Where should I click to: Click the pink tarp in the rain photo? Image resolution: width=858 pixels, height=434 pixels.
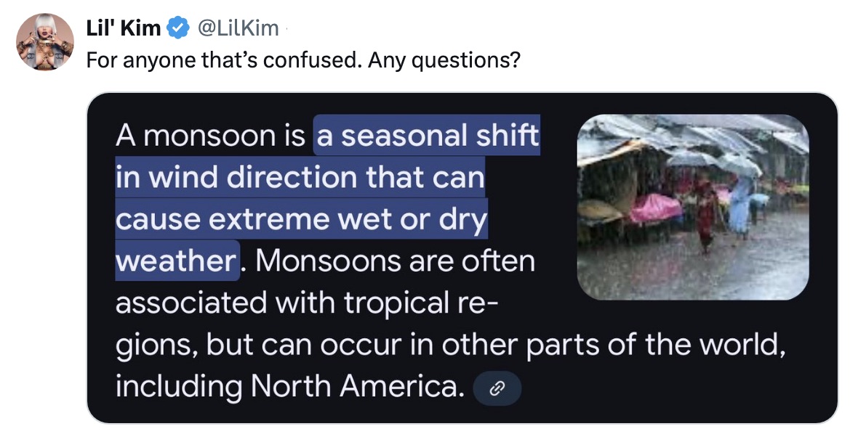tap(654, 207)
